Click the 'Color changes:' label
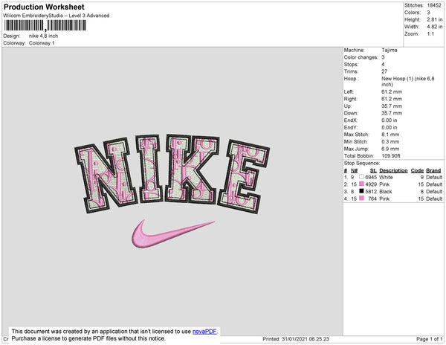Image resolution: width=446 pixels, height=345 pixels. 361,57
